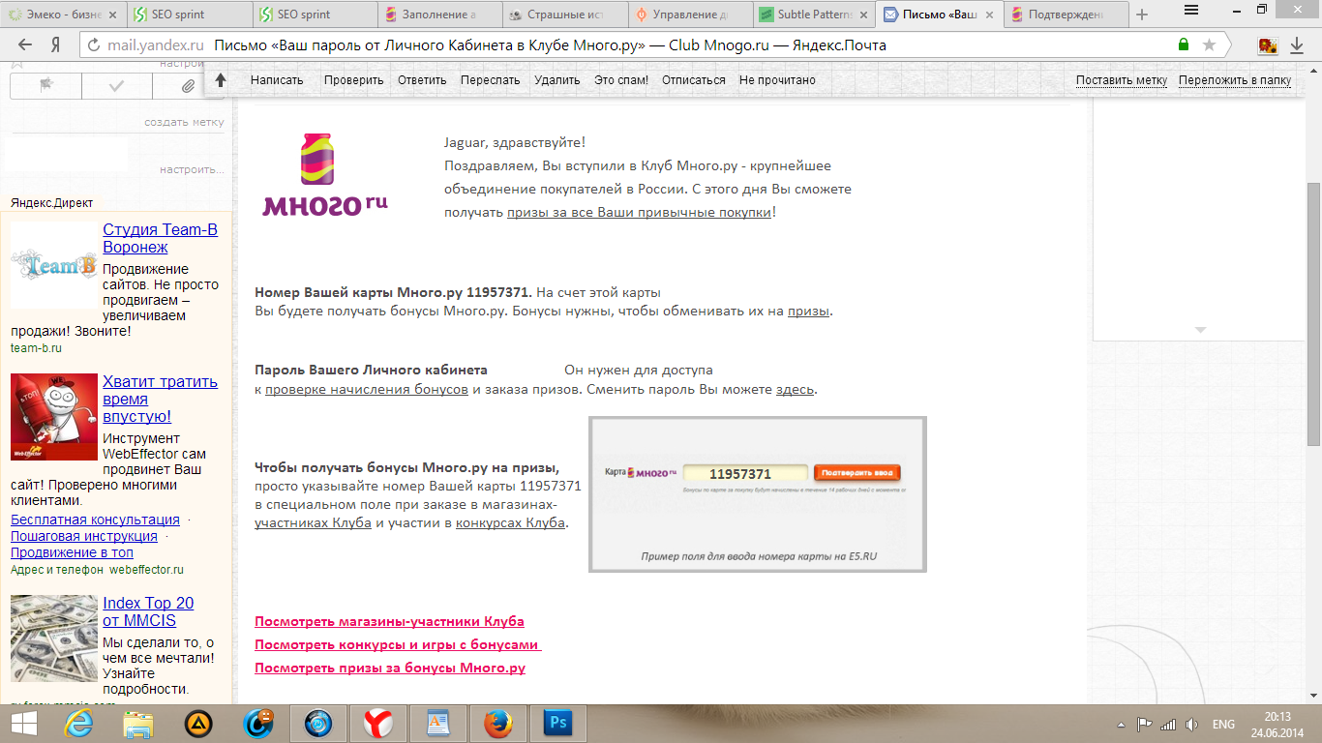The height and width of the screenshot is (743, 1322).
Task: Click 'создать метку' link in sidebar
Action: (184, 122)
